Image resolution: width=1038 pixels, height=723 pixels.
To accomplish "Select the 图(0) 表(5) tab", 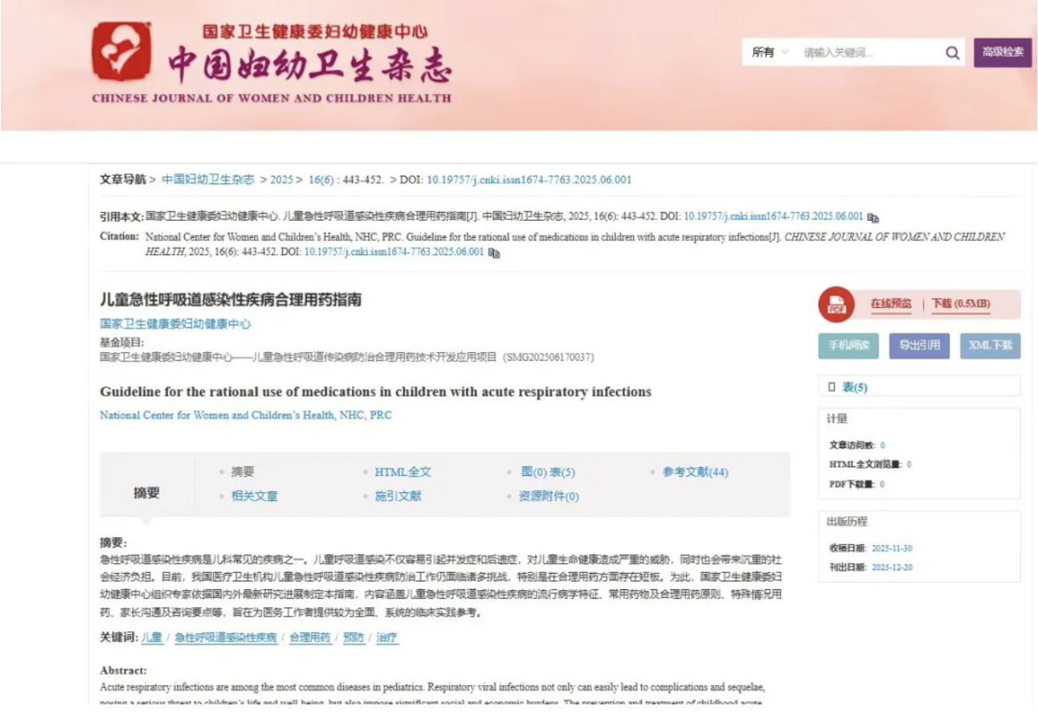I will (548, 472).
